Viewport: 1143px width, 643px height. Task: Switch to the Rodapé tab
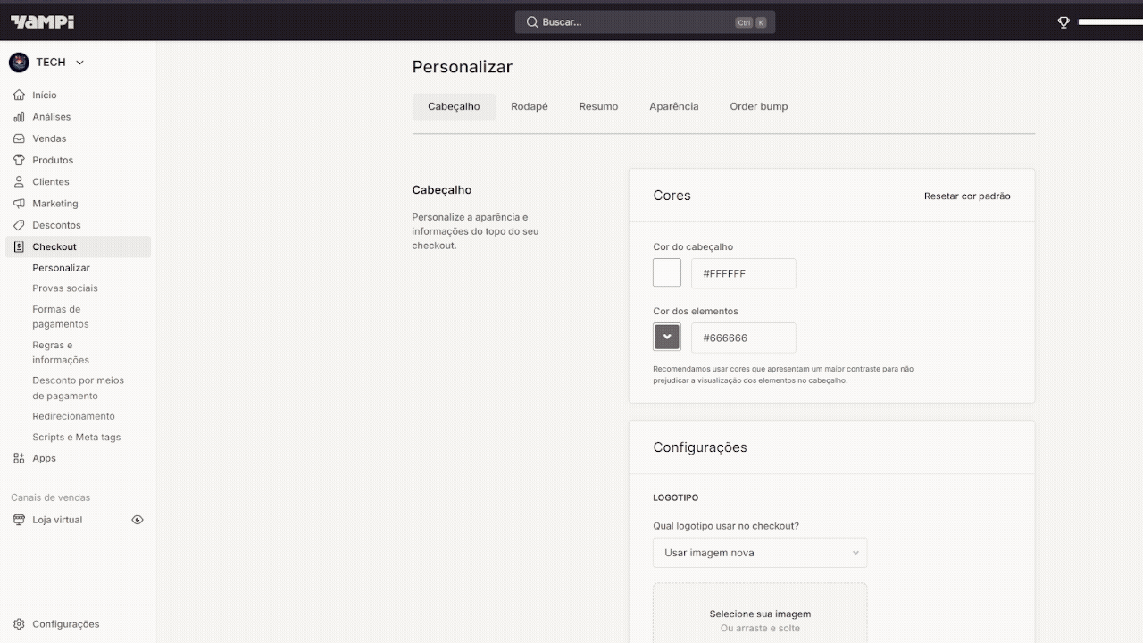529,106
